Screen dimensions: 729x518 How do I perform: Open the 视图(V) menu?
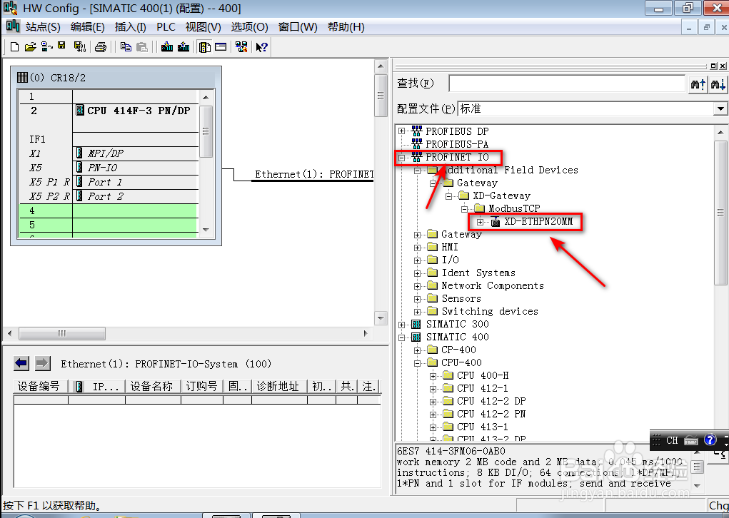click(203, 27)
